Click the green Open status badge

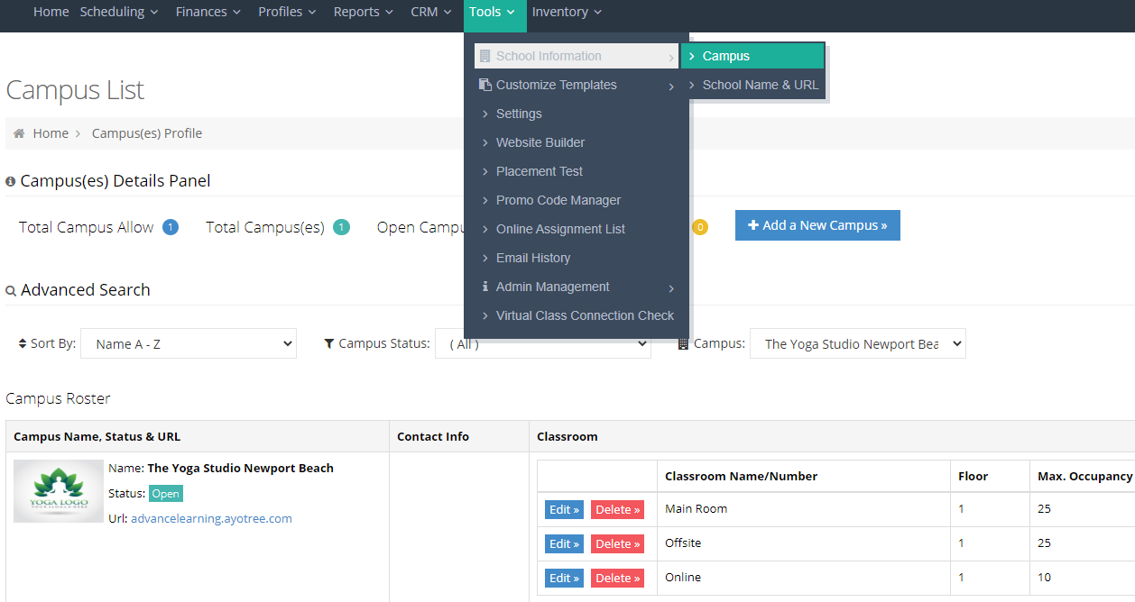pos(165,494)
